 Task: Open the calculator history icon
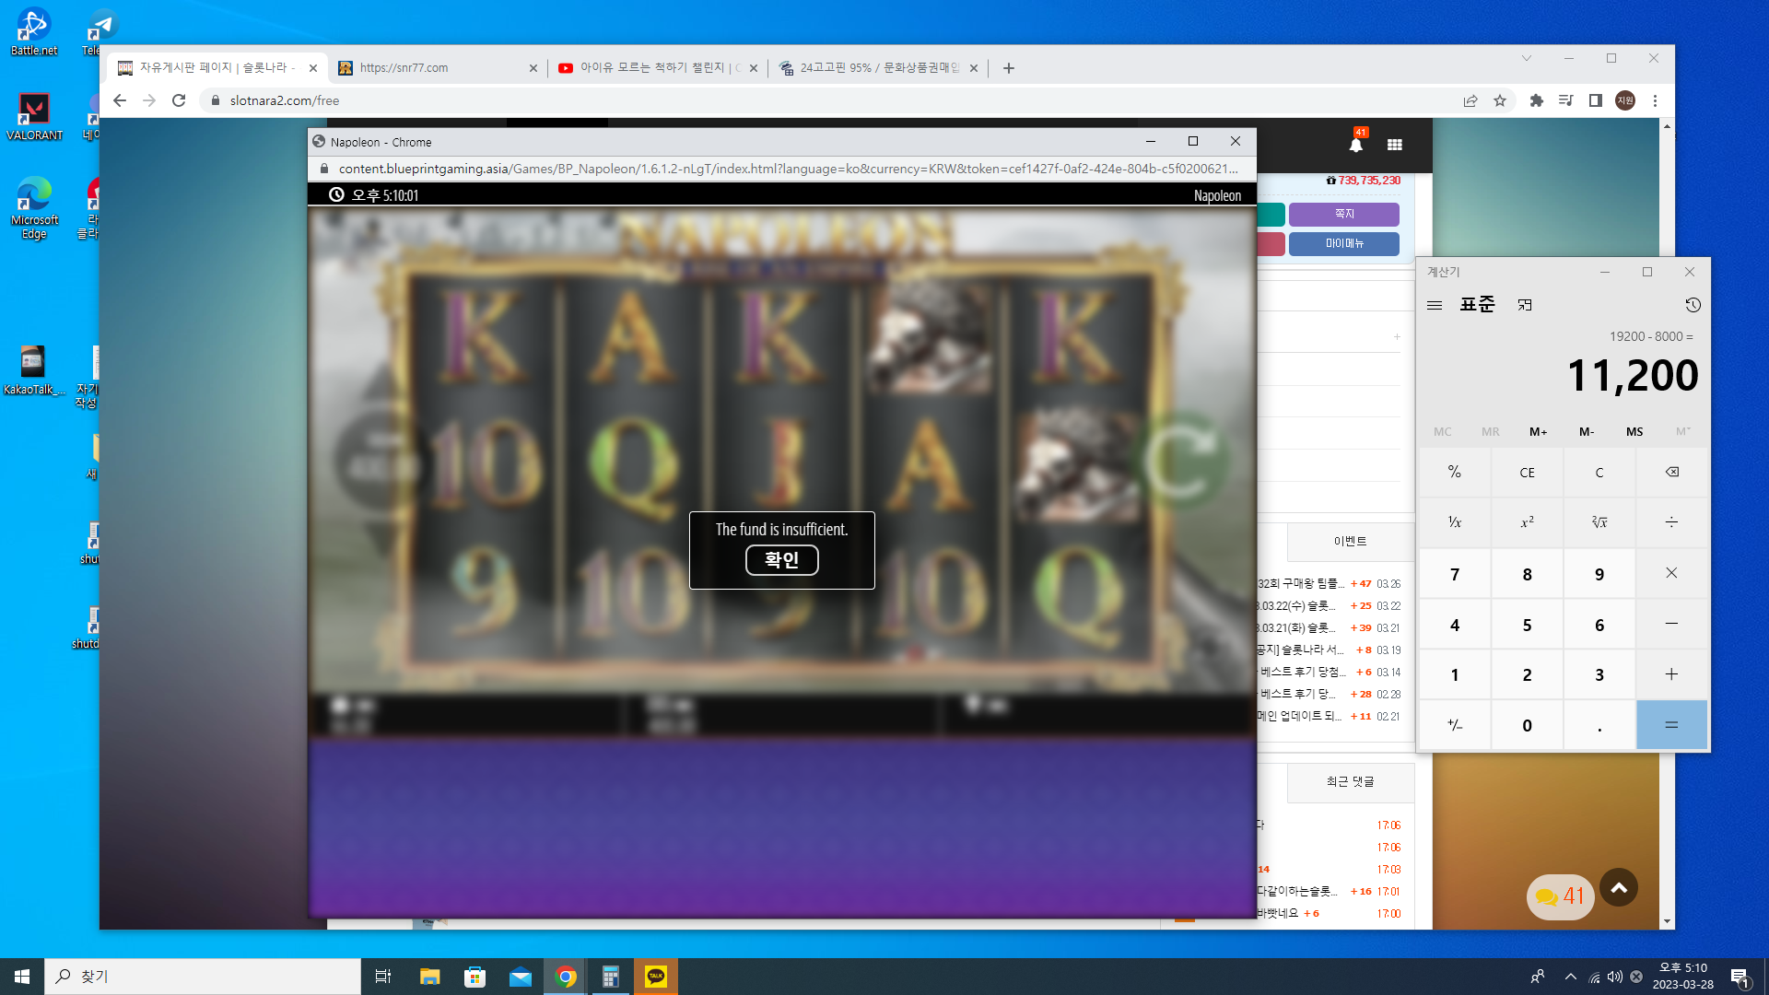click(x=1693, y=305)
